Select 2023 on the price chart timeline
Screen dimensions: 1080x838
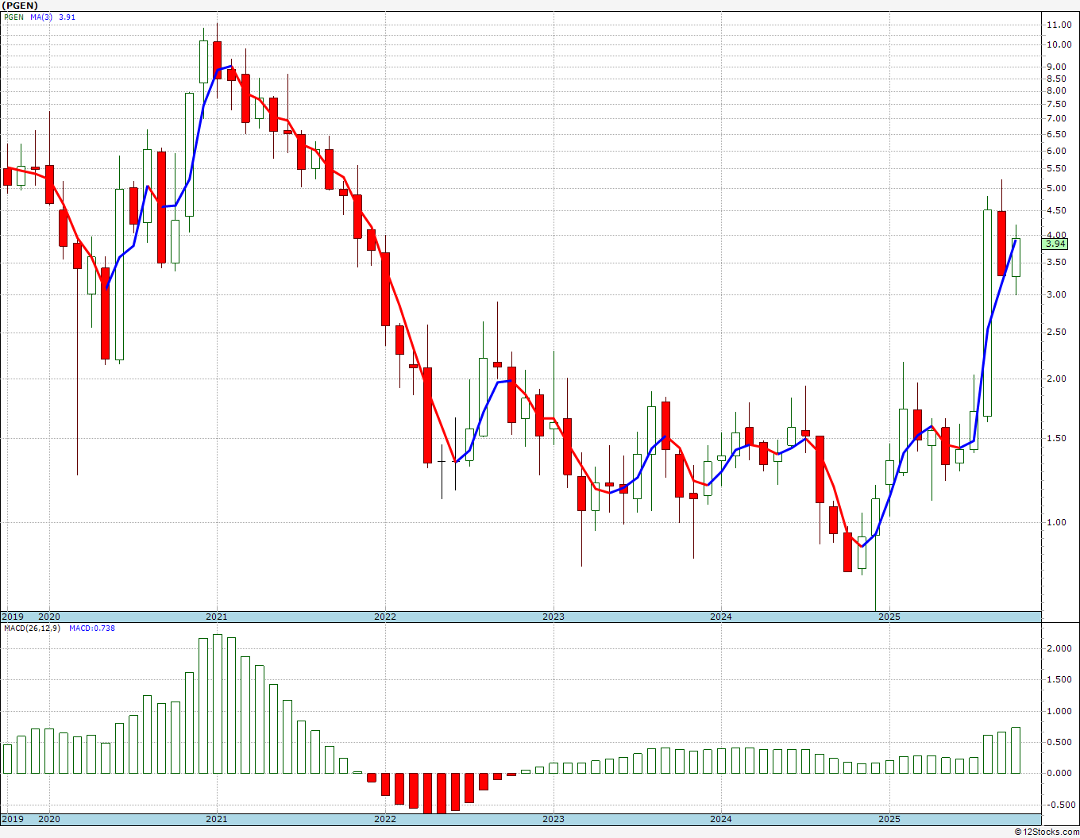pos(553,617)
